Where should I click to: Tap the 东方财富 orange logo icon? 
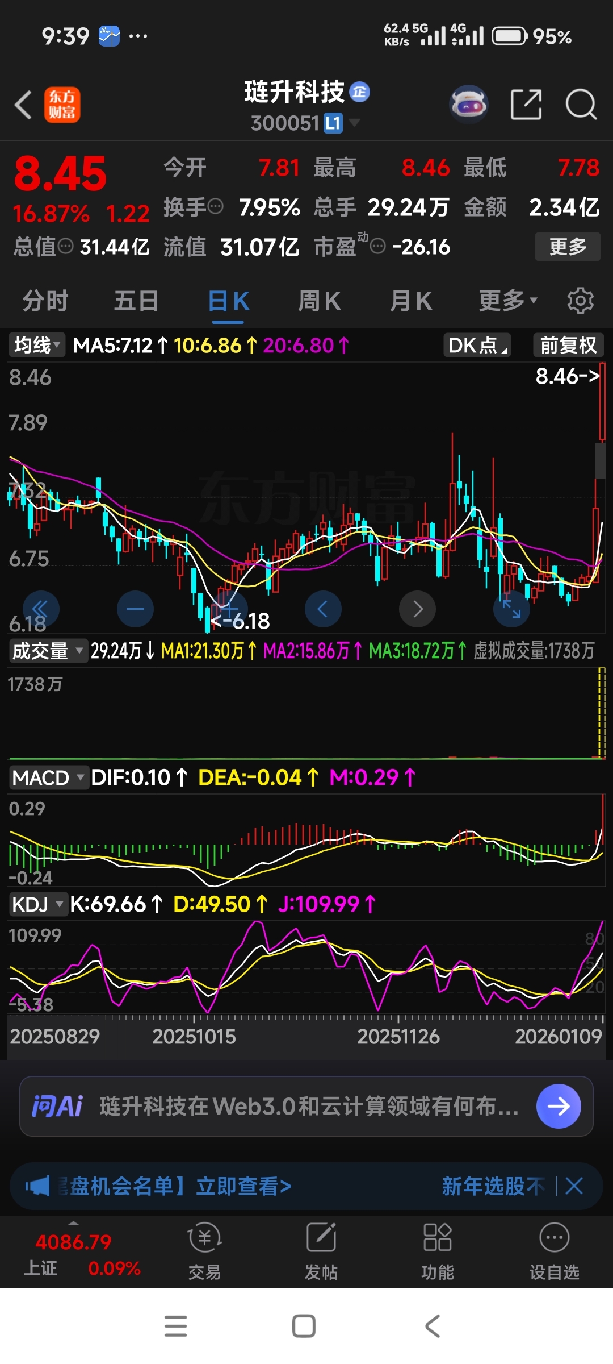[62, 105]
